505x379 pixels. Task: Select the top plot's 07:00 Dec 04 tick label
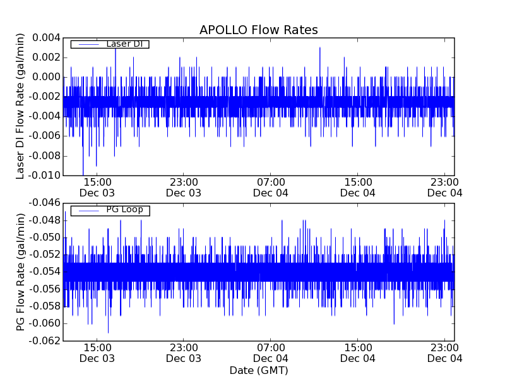pyautogui.click(x=271, y=188)
